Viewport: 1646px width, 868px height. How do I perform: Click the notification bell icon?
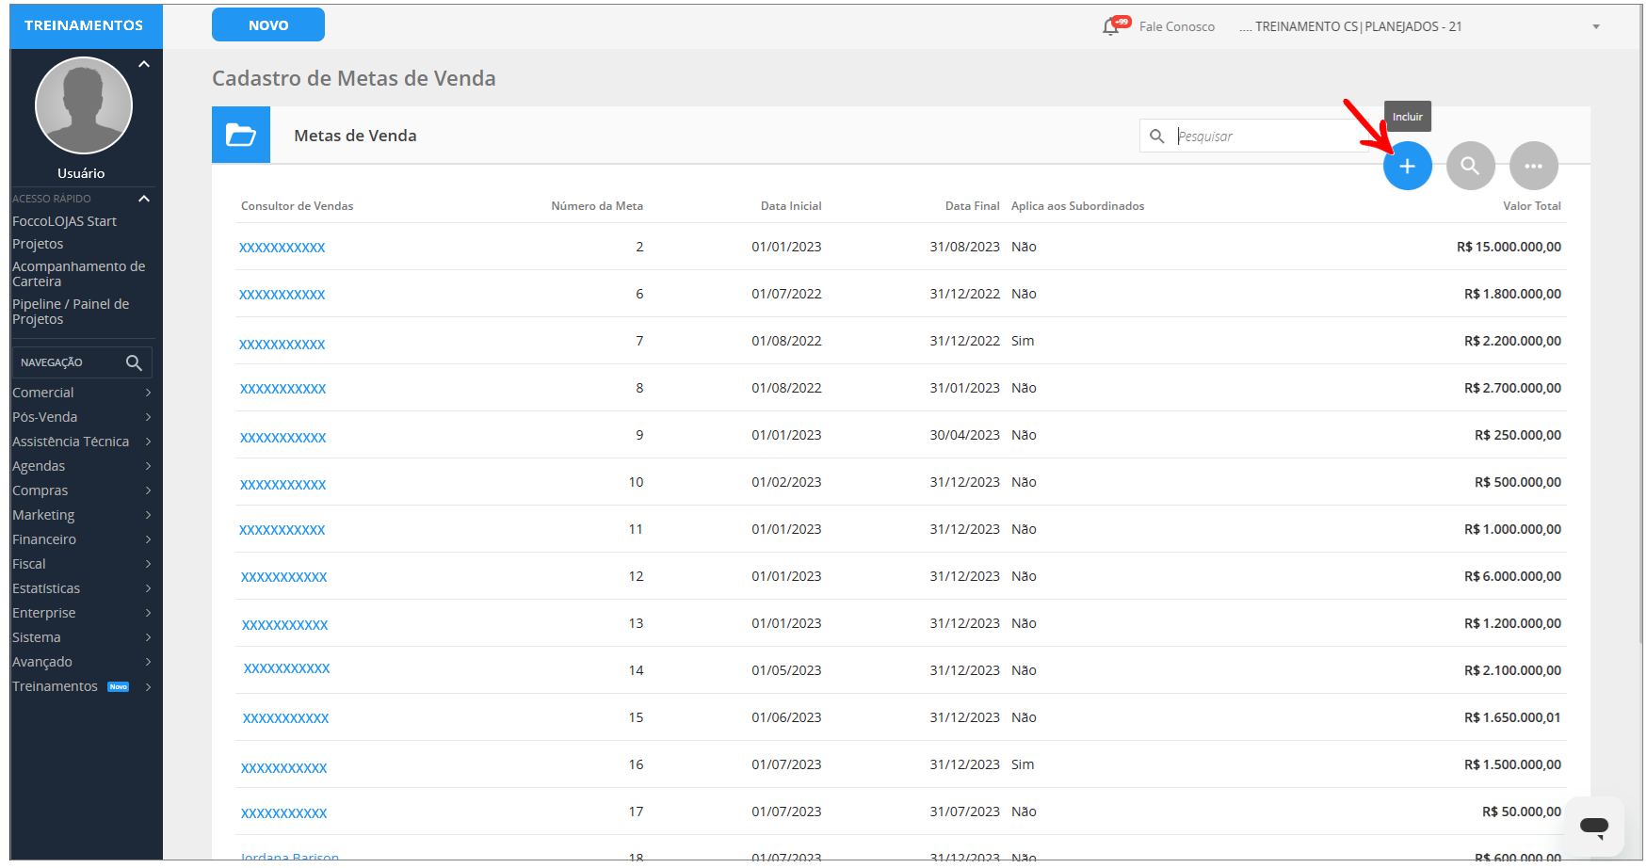(x=1111, y=26)
